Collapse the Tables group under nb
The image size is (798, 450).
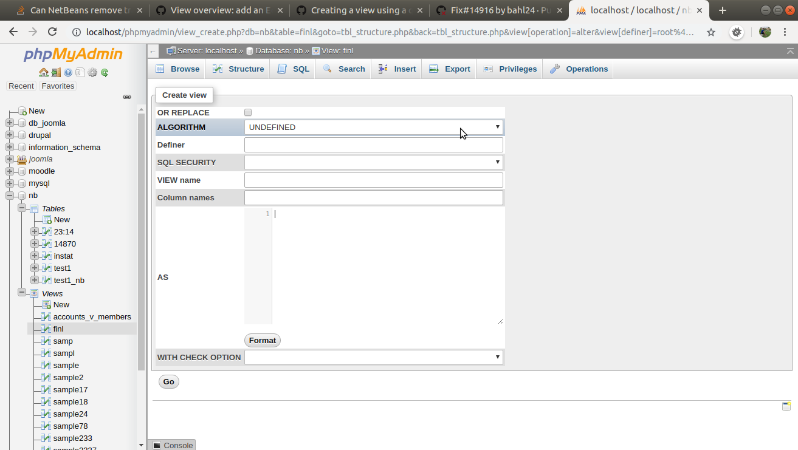point(22,208)
